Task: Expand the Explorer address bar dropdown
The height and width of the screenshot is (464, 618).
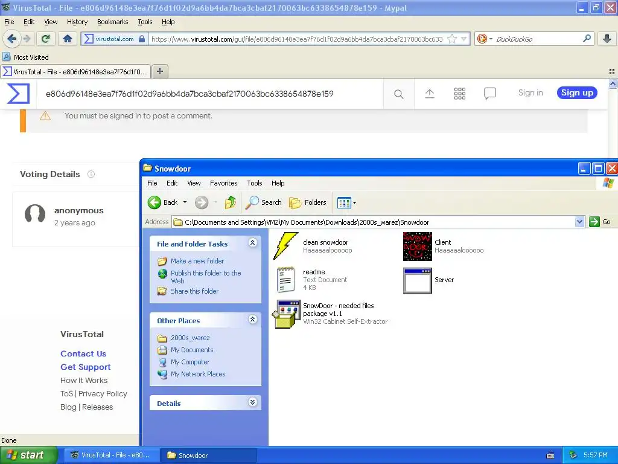Action: point(579,222)
